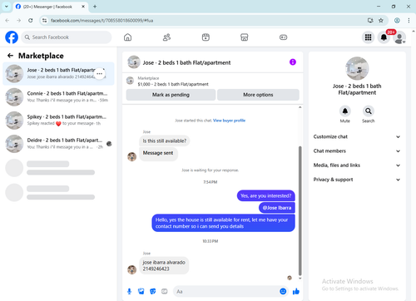Open the apps grid menu
Viewport: 416px width, 301px height.
368,37
